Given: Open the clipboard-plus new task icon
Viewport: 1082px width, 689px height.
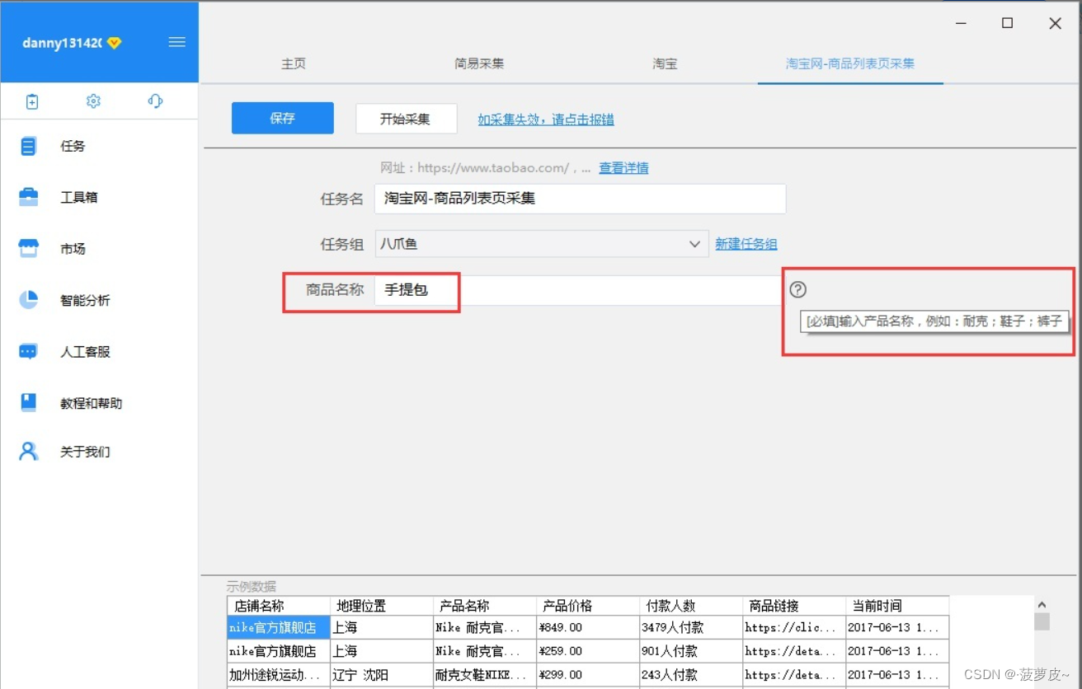Looking at the screenshot, I should pos(32,101).
